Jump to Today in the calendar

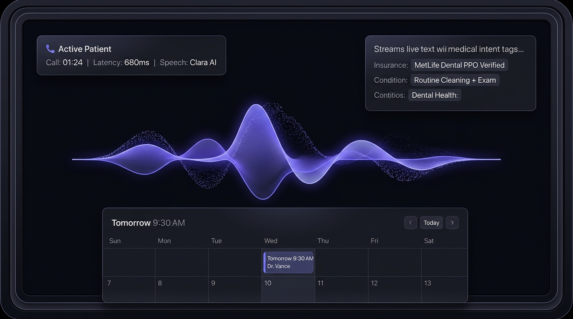click(x=431, y=223)
